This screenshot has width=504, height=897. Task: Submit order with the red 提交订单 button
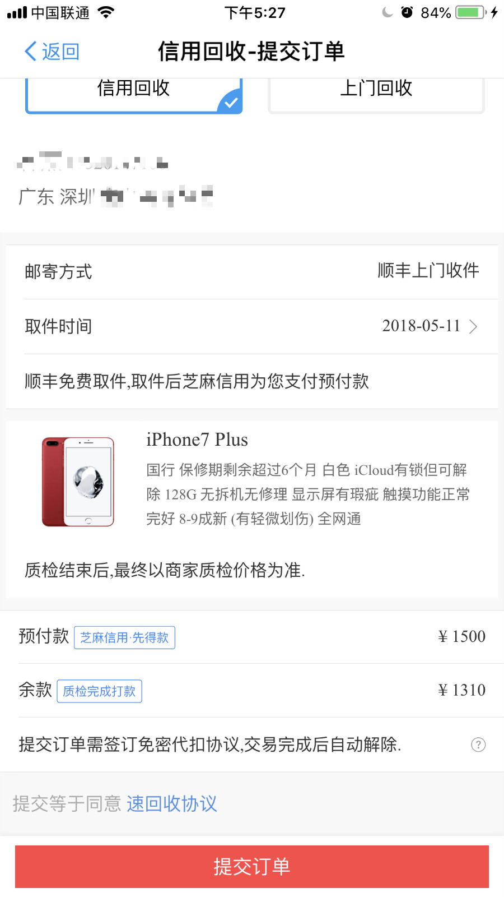pos(252,867)
